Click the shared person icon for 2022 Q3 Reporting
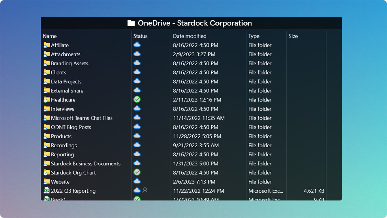This screenshot has height=218, width=387. point(145,190)
